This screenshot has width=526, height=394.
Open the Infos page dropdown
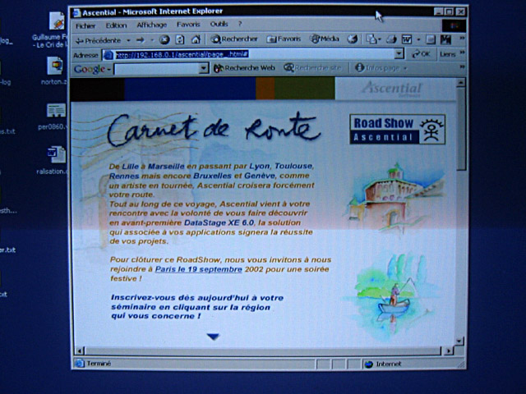381,68
